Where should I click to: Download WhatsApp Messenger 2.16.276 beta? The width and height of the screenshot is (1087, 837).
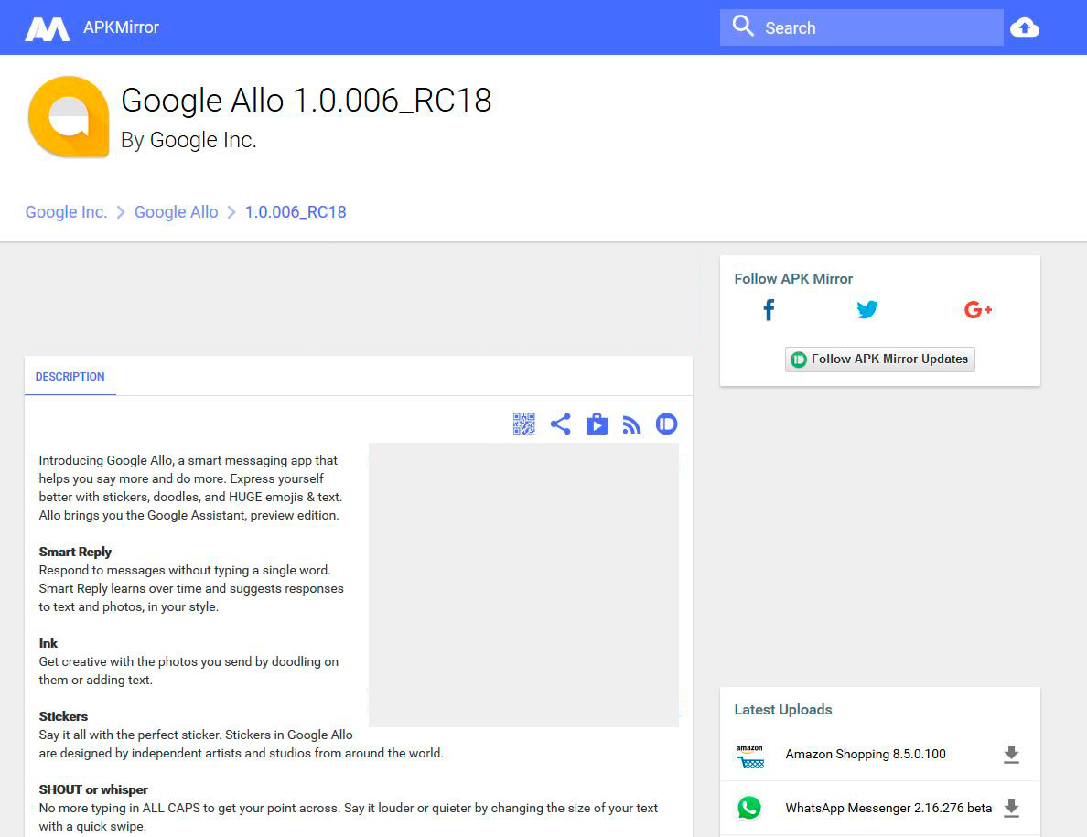click(1011, 808)
